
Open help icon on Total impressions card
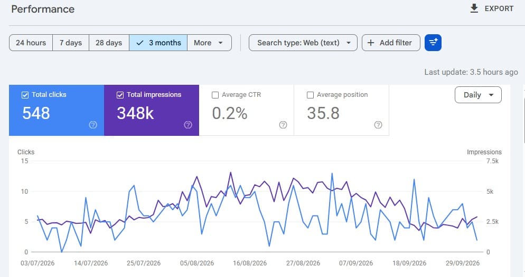188,125
